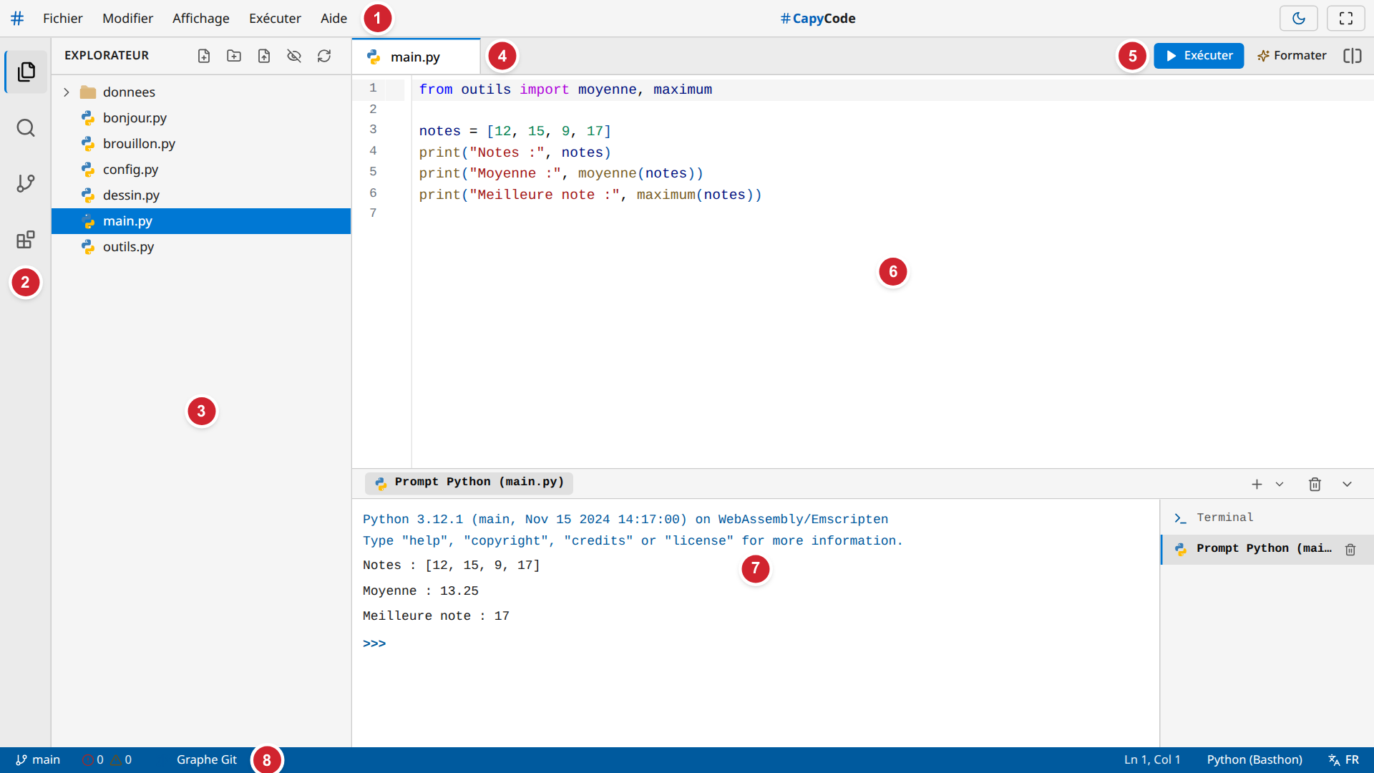Screen dimensions: 1374x773
Task: Open the Search panel in activity bar
Action: 26,128
